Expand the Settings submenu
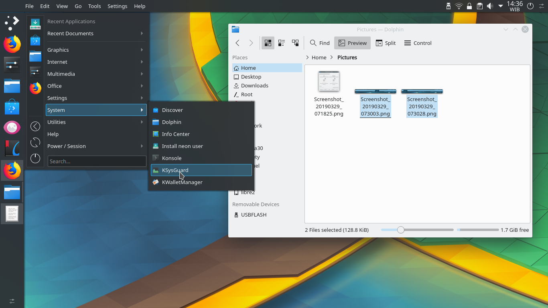Screen dimensions: 548x308 tap(57, 98)
